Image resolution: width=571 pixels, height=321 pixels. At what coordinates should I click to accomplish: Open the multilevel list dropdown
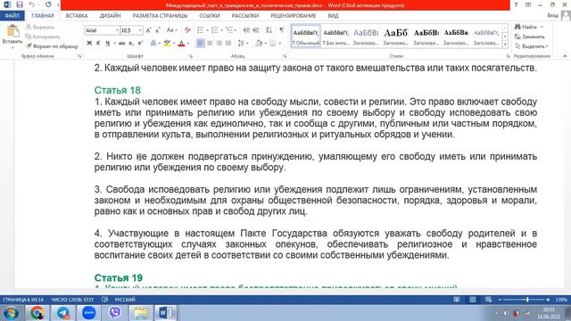[x=236, y=30]
